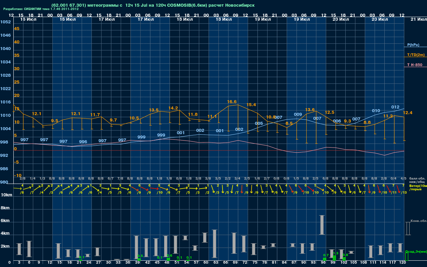
Task: Click the 006 pressure value label
Action: click(x=337, y=121)
